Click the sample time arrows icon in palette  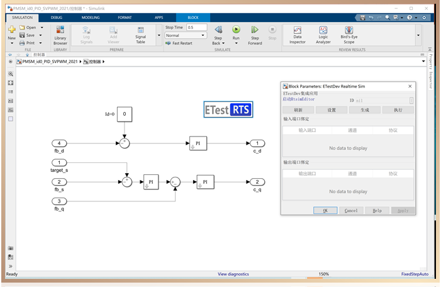(x=11, y=92)
